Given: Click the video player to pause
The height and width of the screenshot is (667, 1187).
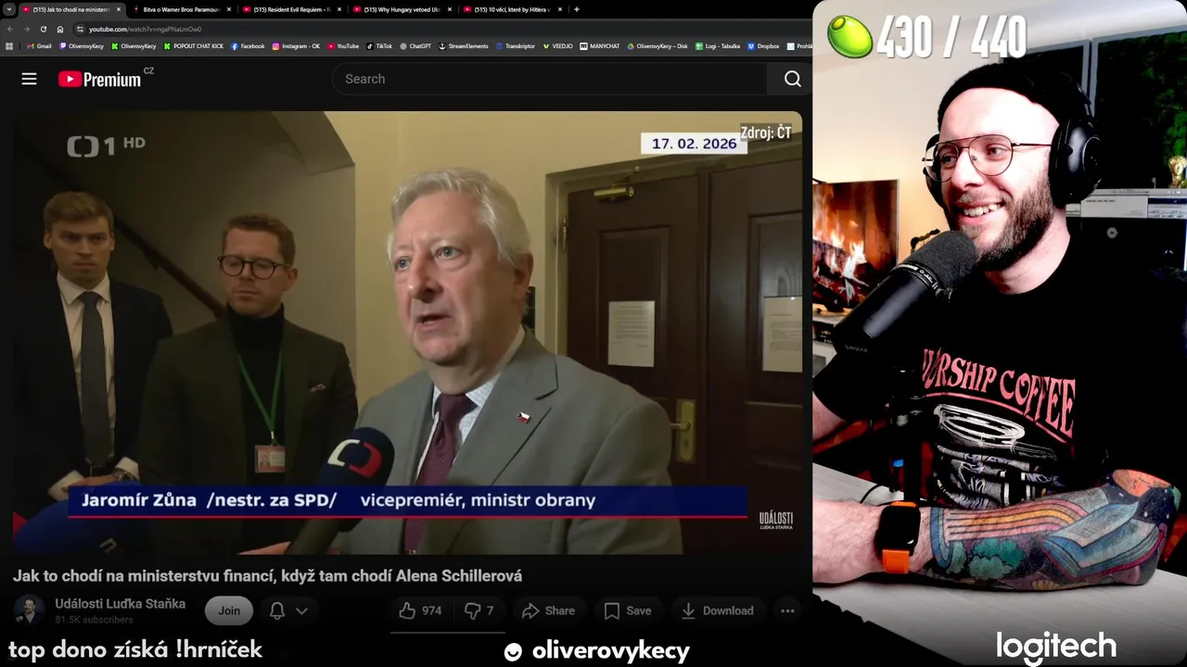Looking at the screenshot, I should click(406, 332).
